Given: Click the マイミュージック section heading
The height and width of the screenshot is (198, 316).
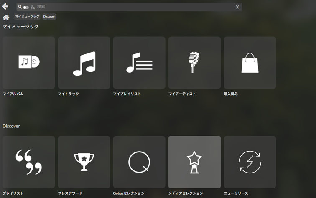Looking at the screenshot, I should coord(20,27).
